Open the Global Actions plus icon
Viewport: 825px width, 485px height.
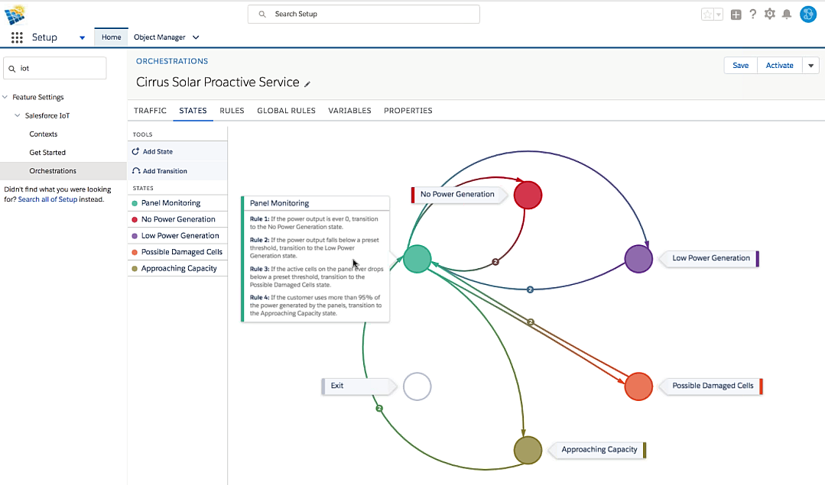(736, 15)
